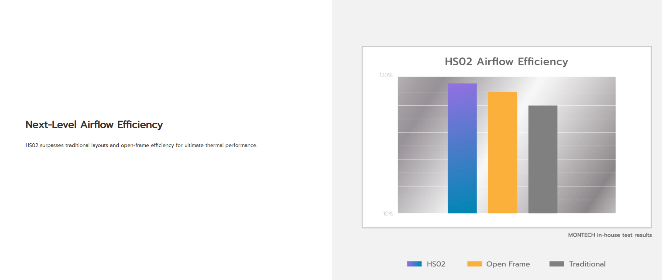This screenshot has width=662, height=280.
Task: Click the HS02 legend color swatch
Action: click(x=414, y=264)
